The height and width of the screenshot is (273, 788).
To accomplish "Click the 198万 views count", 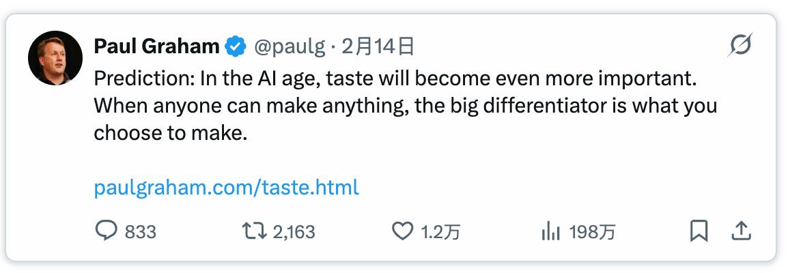I will point(592,233).
